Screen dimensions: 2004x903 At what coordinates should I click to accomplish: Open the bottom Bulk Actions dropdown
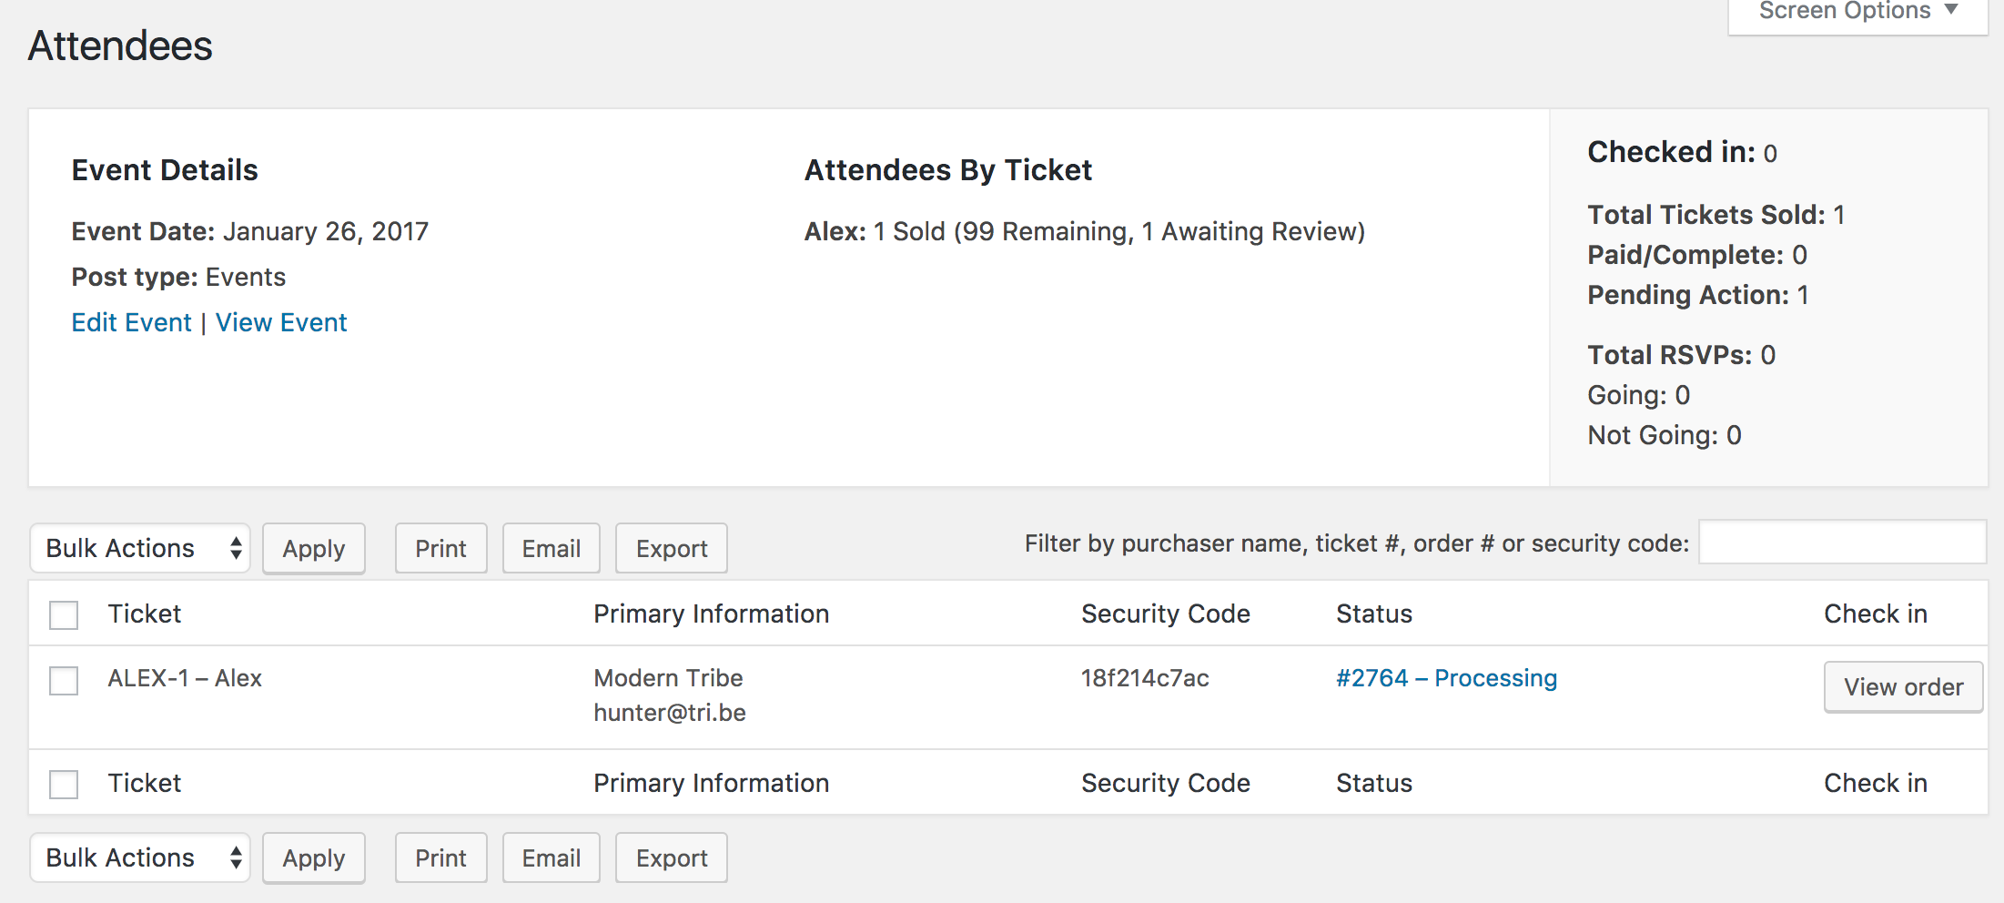pos(140,857)
